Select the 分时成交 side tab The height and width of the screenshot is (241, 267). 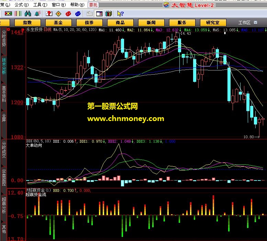4,150
